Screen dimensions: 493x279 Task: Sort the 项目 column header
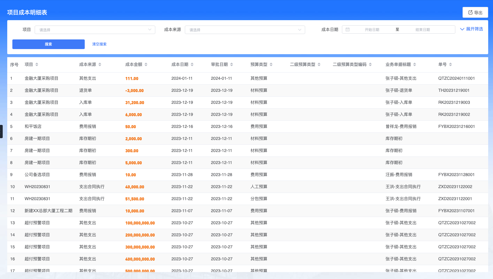(x=36, y=64)
